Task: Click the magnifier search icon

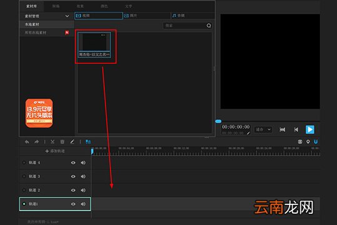Action: [x=208, y=26]
